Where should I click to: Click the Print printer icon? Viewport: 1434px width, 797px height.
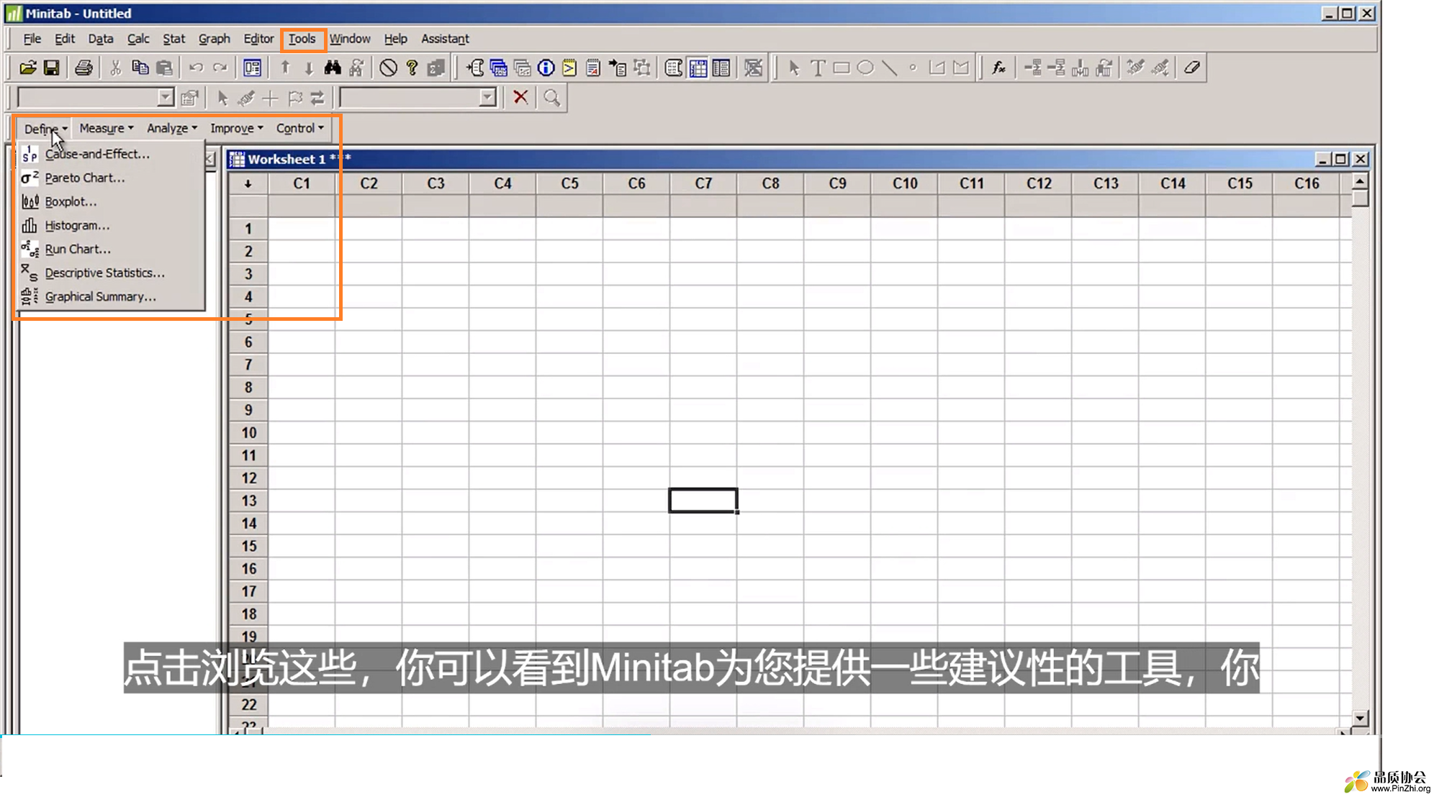point(84,68)
